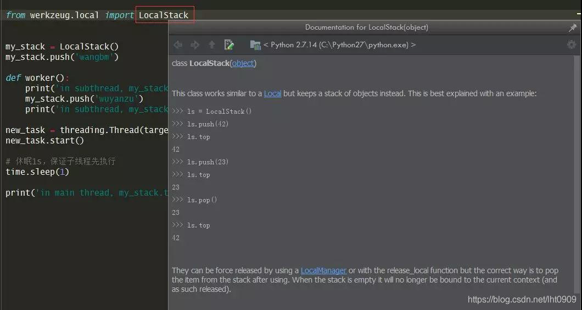582x310 pixels.
Task: Click the Python interpreter library icon
Action: click(x=255, y=45)
